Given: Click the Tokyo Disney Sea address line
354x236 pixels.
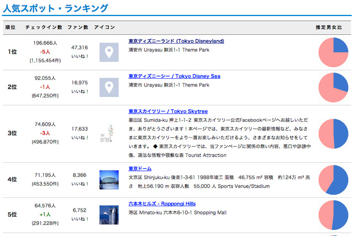Looking at the screenshot, I should pos(169,85).
